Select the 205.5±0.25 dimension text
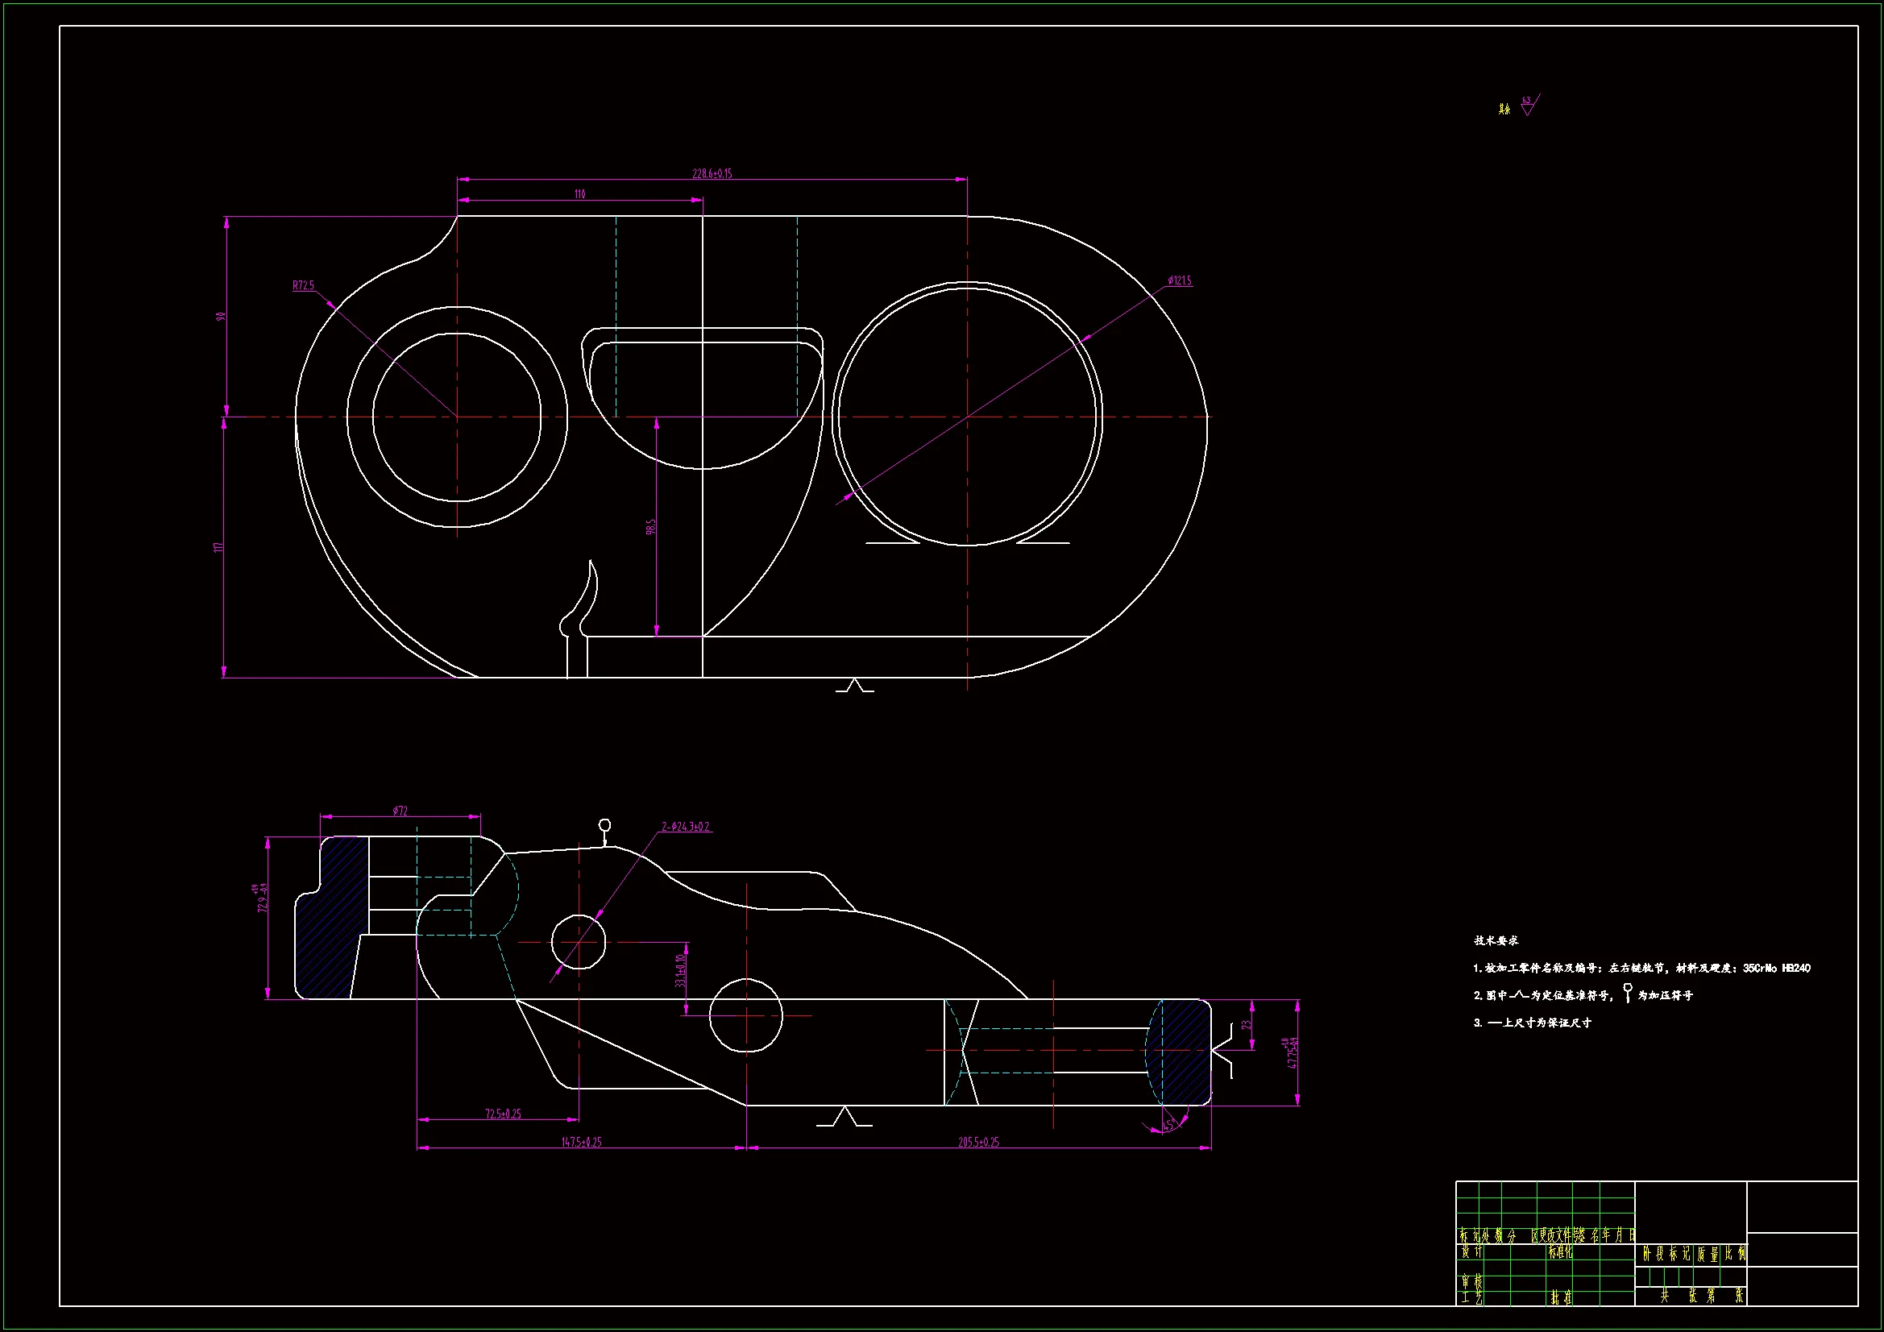 click(x=979, y=1142)
